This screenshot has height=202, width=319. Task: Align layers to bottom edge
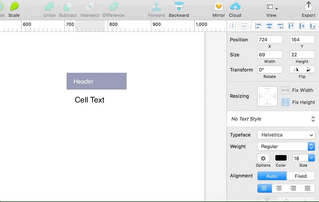point(313,26)
